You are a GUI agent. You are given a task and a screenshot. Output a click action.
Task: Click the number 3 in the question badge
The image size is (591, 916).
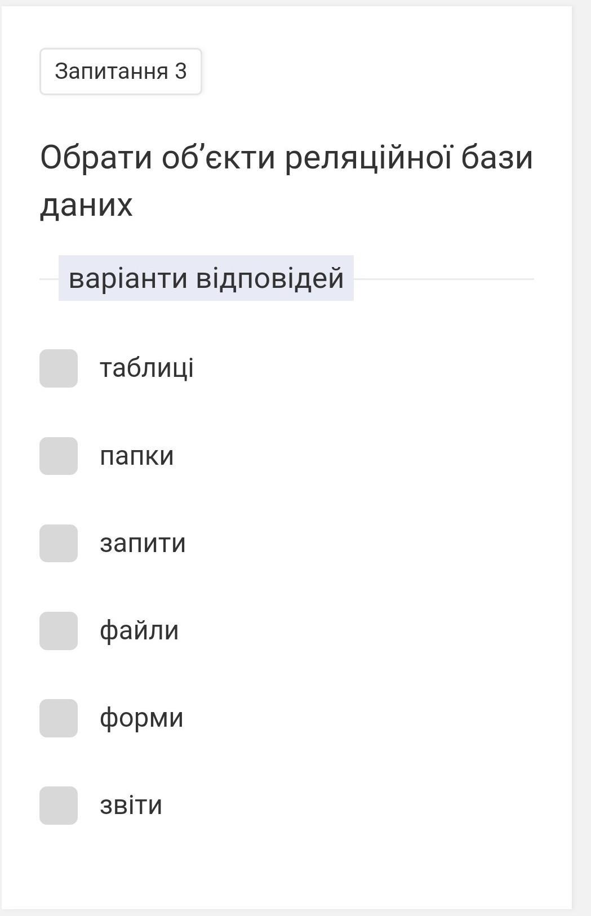point(181,72)
